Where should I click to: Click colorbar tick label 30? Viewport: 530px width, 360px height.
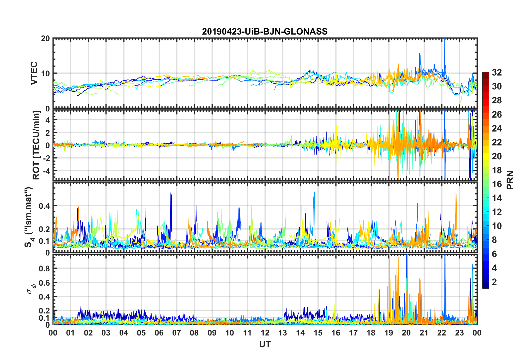point(497,86)
